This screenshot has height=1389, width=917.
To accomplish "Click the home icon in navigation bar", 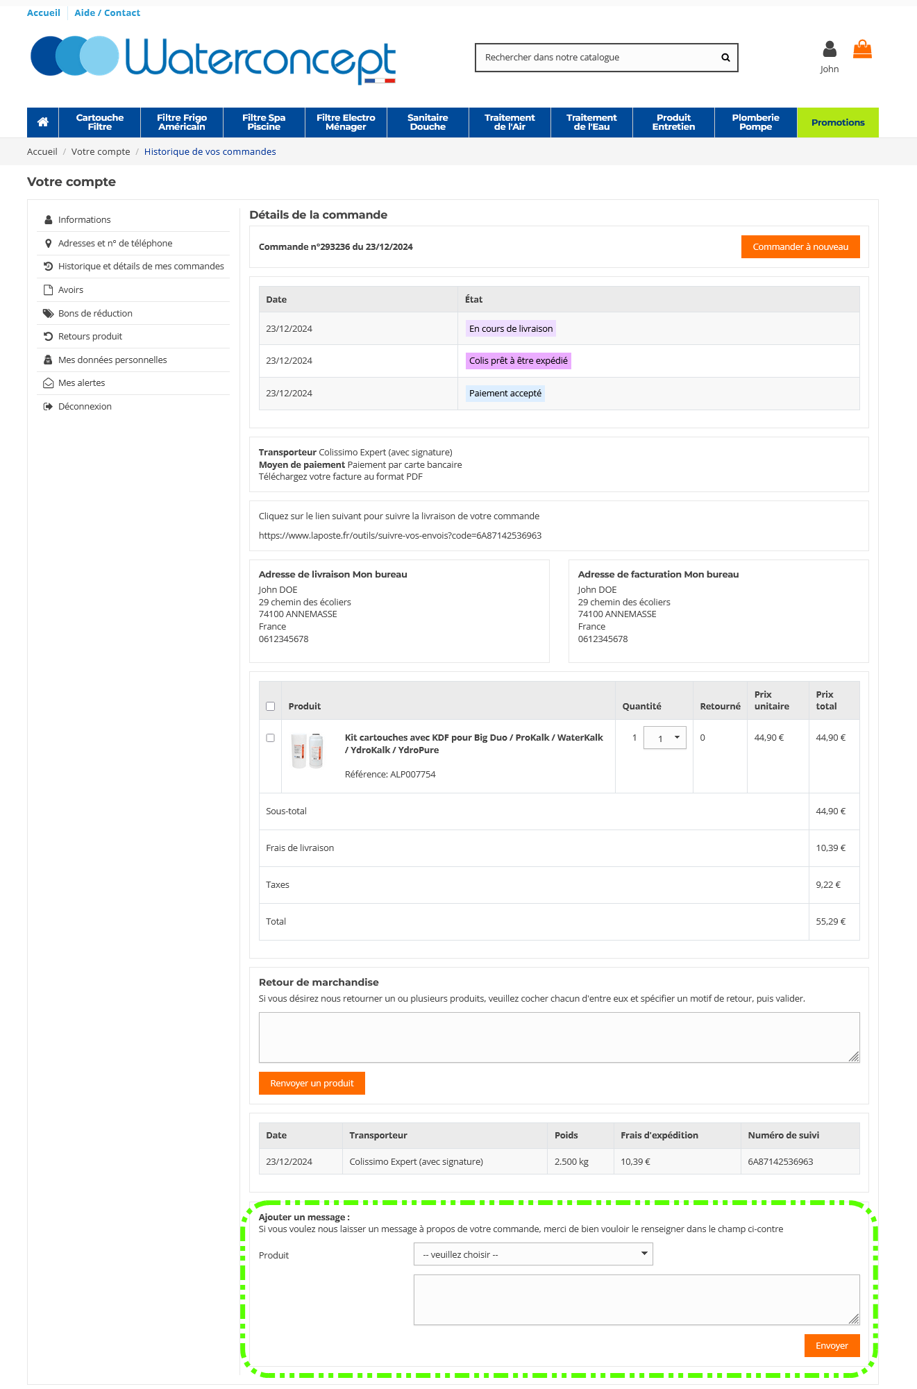I will 43,122.
